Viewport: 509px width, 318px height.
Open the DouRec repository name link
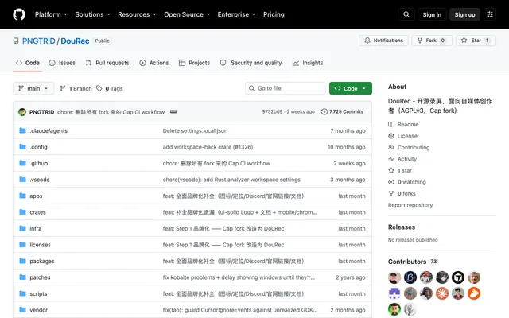point(75,41)
